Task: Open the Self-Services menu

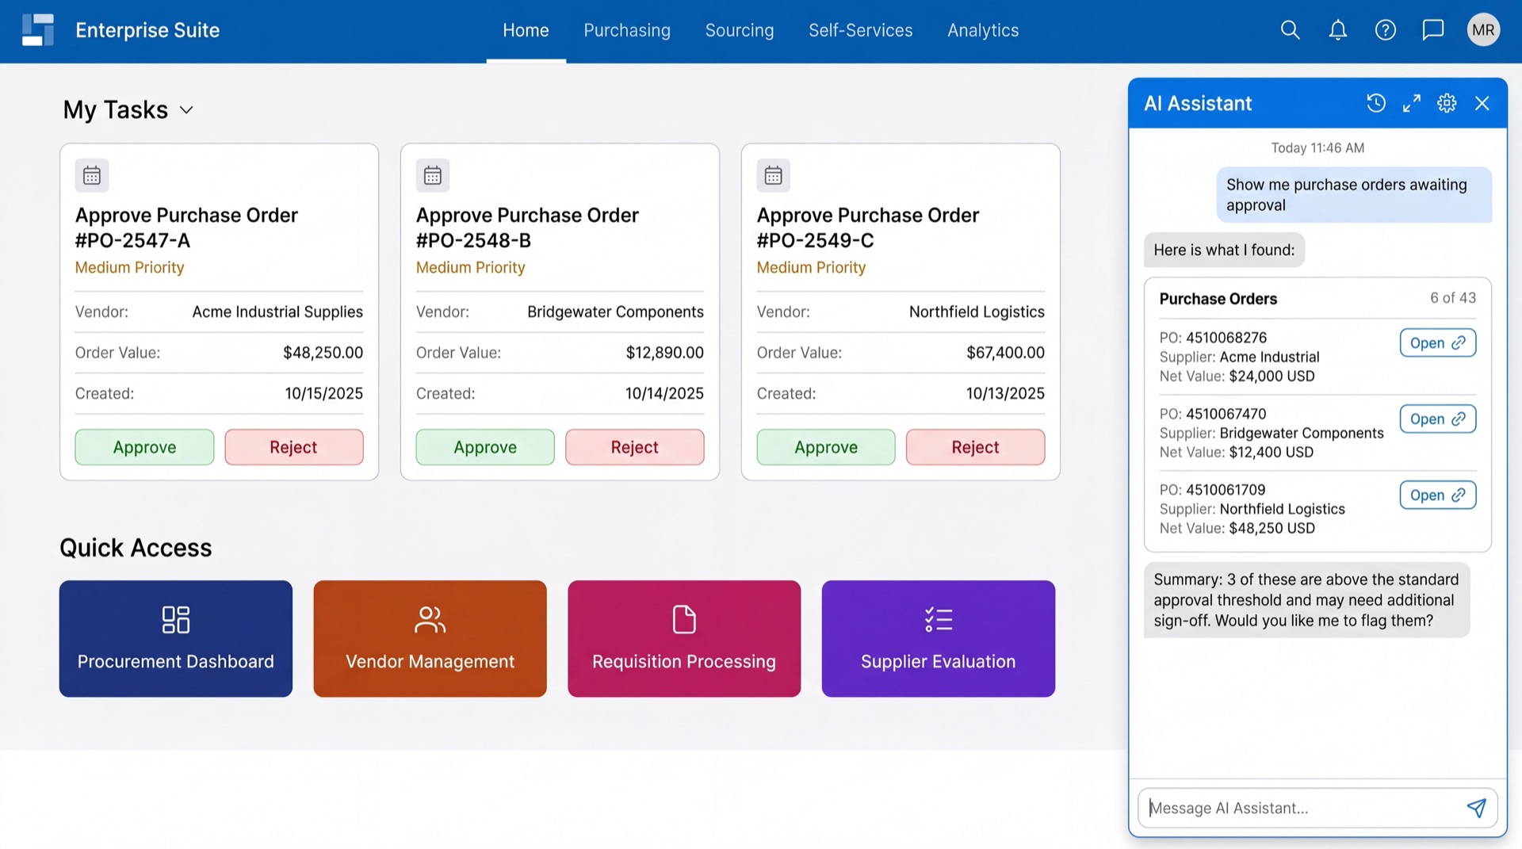Action: point(860,30)
